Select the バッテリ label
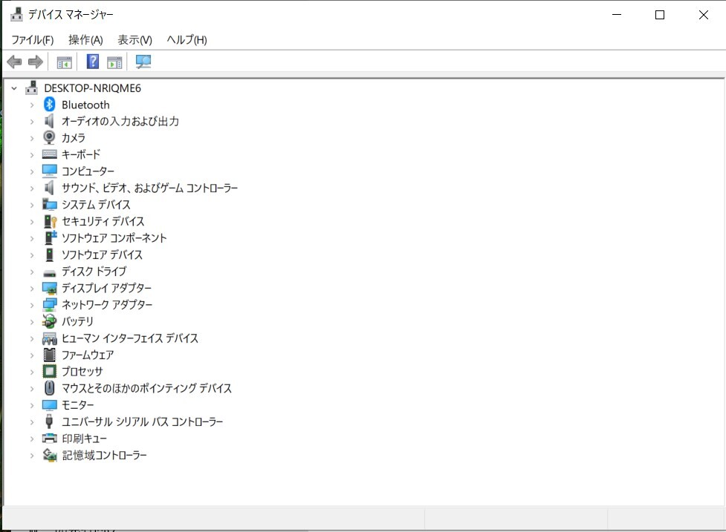726x532 pixels. pyautogui.click(x=77, y=321)
